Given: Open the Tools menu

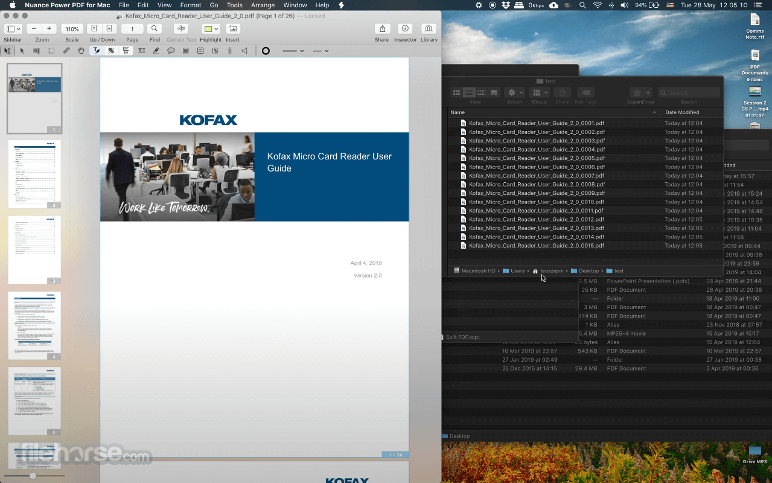Looking at the screenshot, I should tap(234, 5).
